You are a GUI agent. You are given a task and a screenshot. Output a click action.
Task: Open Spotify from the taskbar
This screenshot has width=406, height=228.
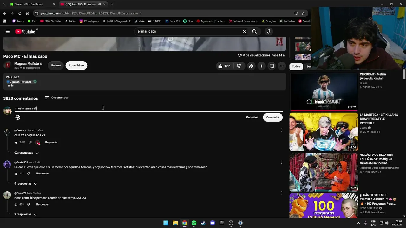click(x=194, y=223)
